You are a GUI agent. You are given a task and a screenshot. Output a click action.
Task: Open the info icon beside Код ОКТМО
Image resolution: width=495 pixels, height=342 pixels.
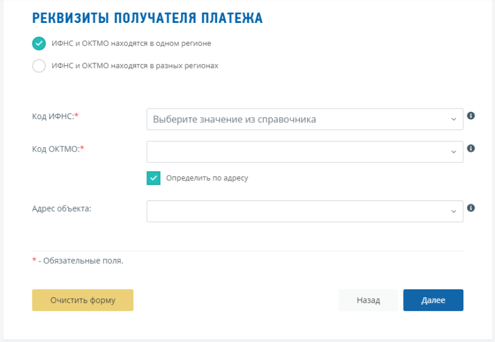(x=471, y=148)
